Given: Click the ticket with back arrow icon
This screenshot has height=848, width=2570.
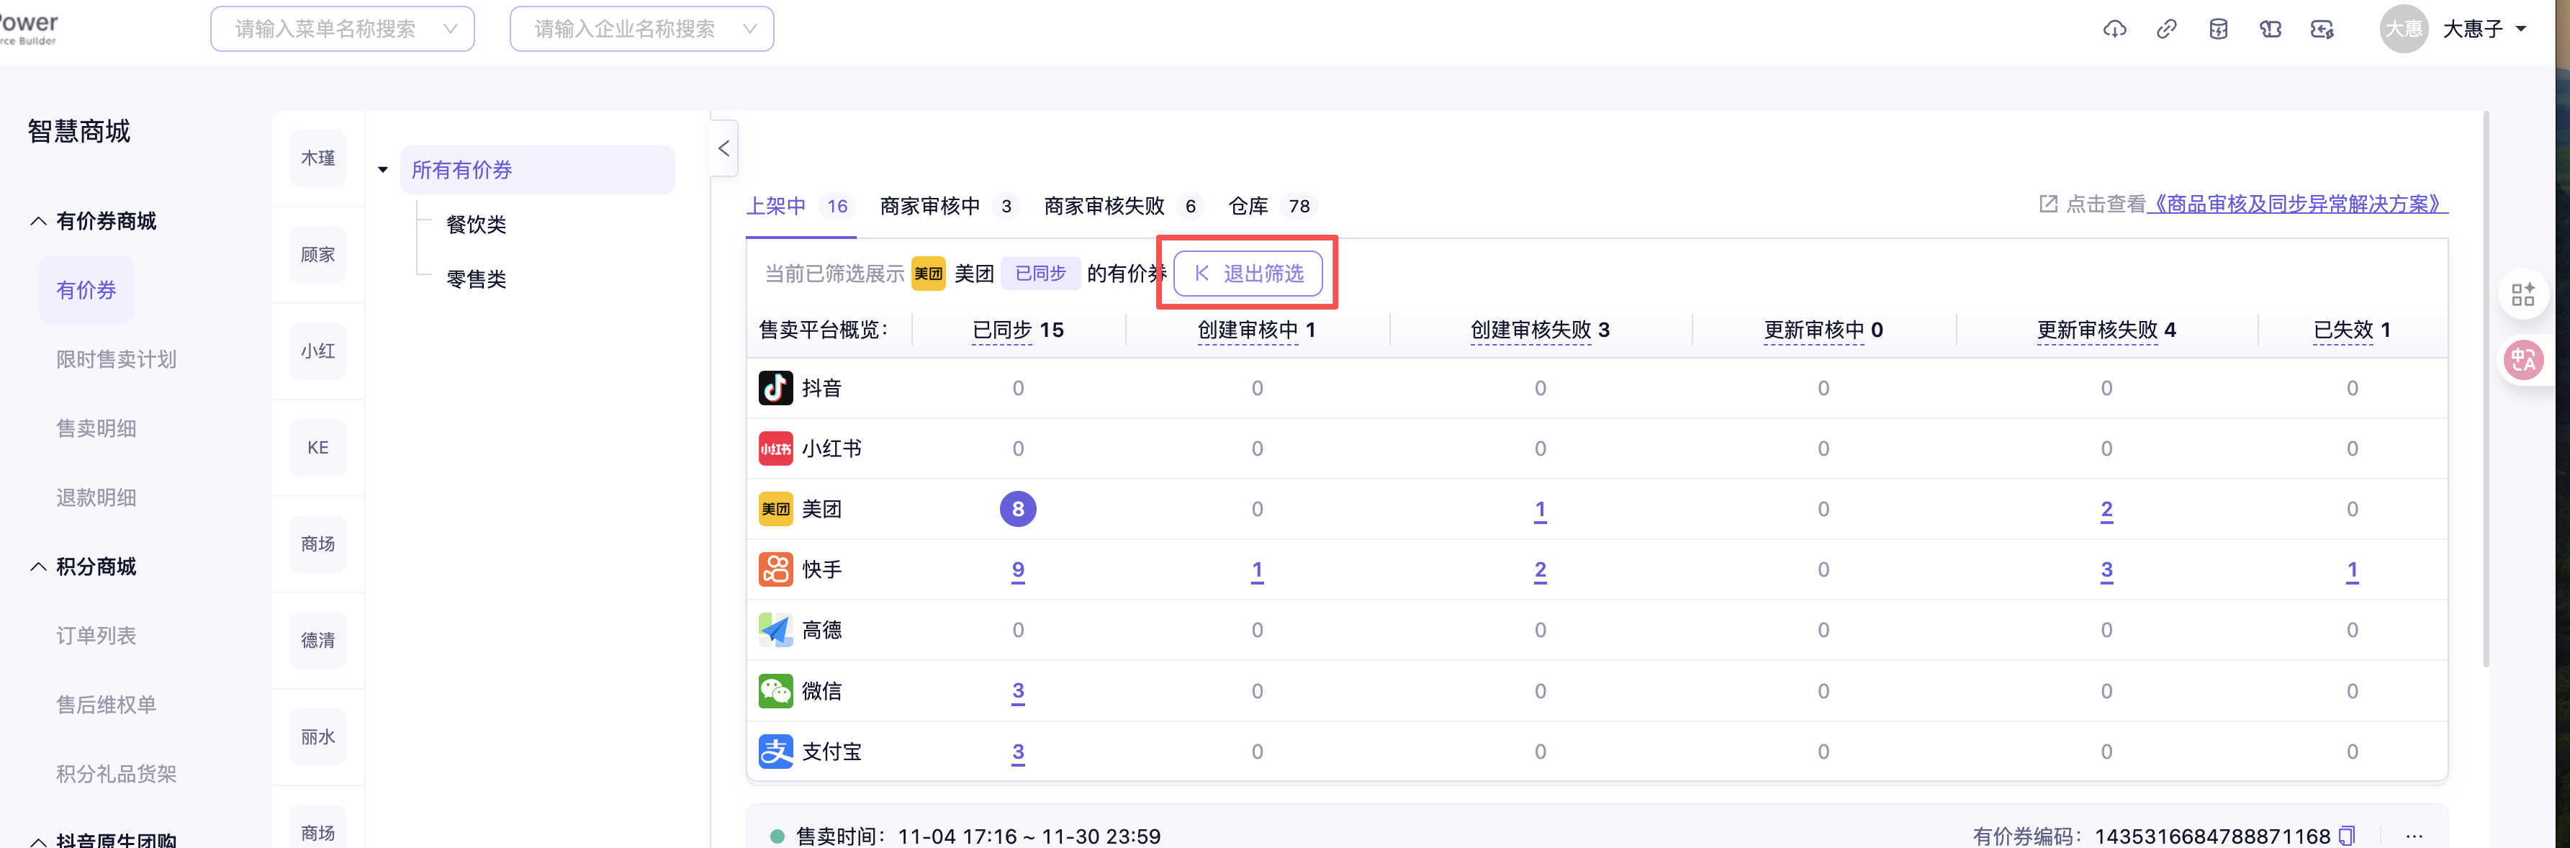Looking at the screenshot, I should point(2322,29).
